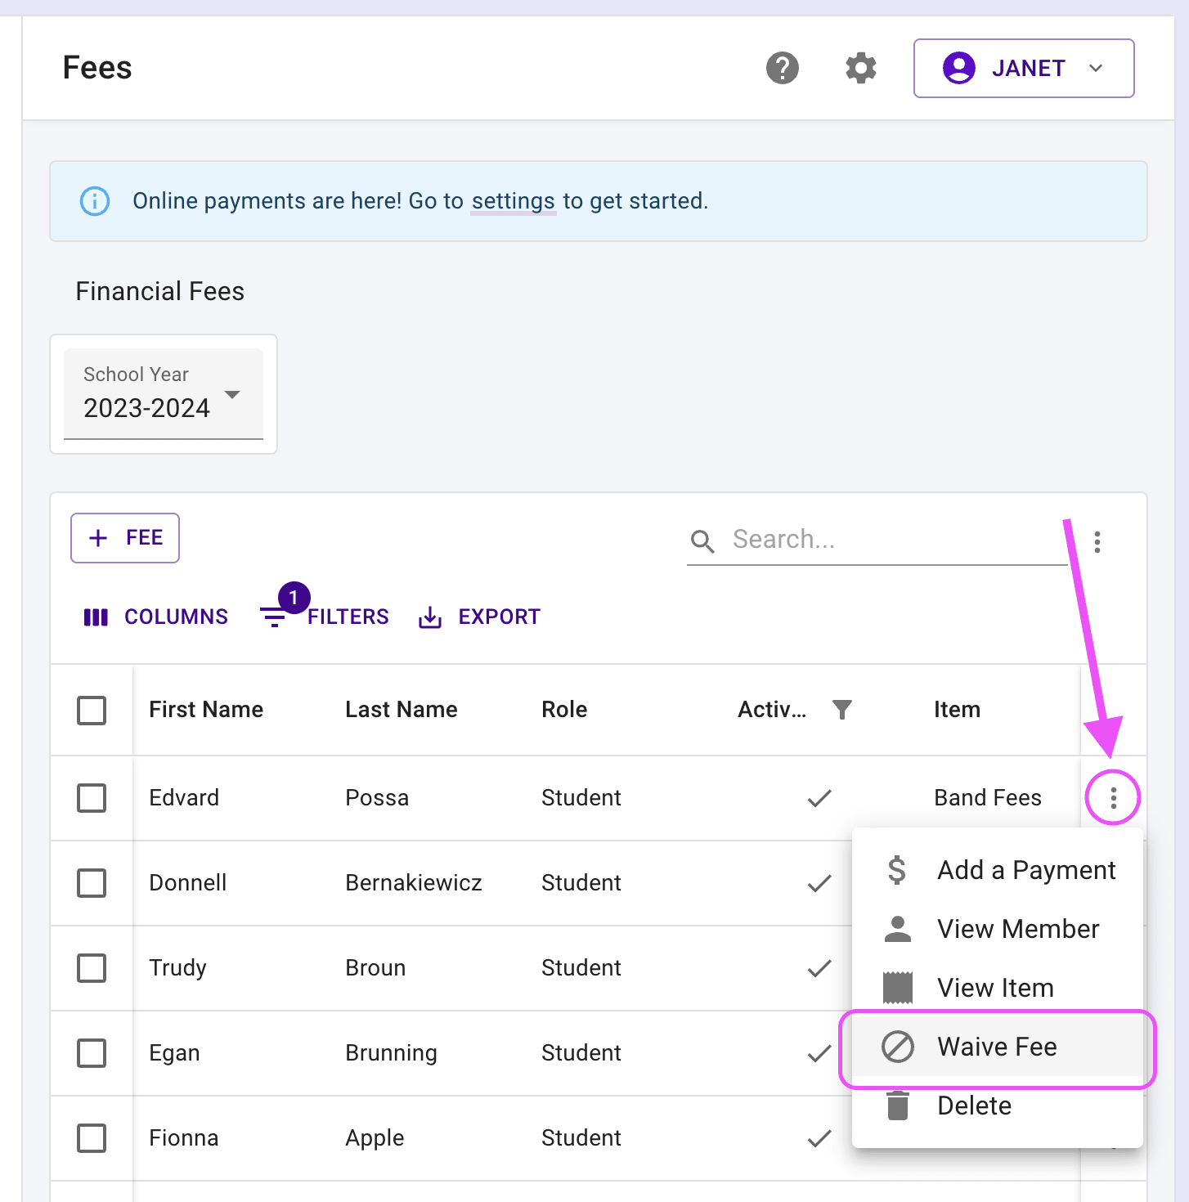The width and height of the screenshot is (1189, 1202).
Task: Toggle the select-all checkbox in table header
Action: tap(92, 710)
